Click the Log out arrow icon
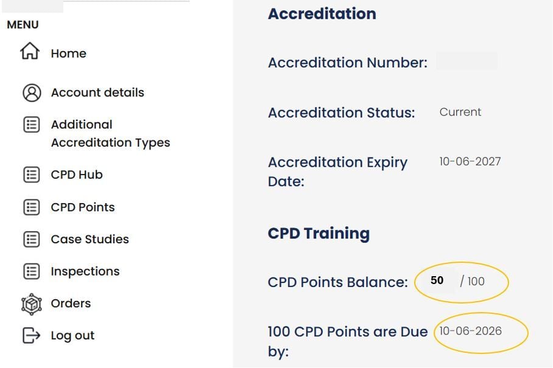The width and height of the screenshot is (553, 368). click(32, 335)
